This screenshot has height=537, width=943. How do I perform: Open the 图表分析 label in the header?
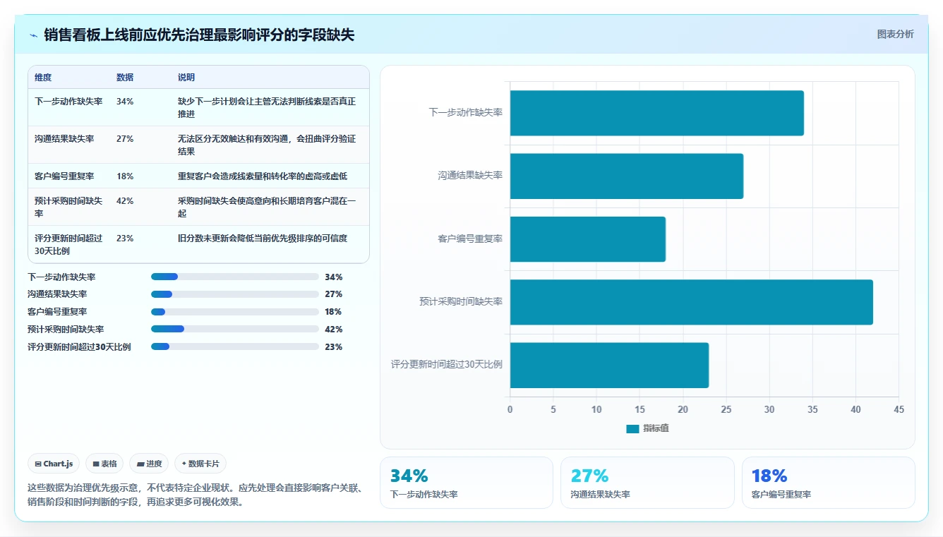point(895,34)
